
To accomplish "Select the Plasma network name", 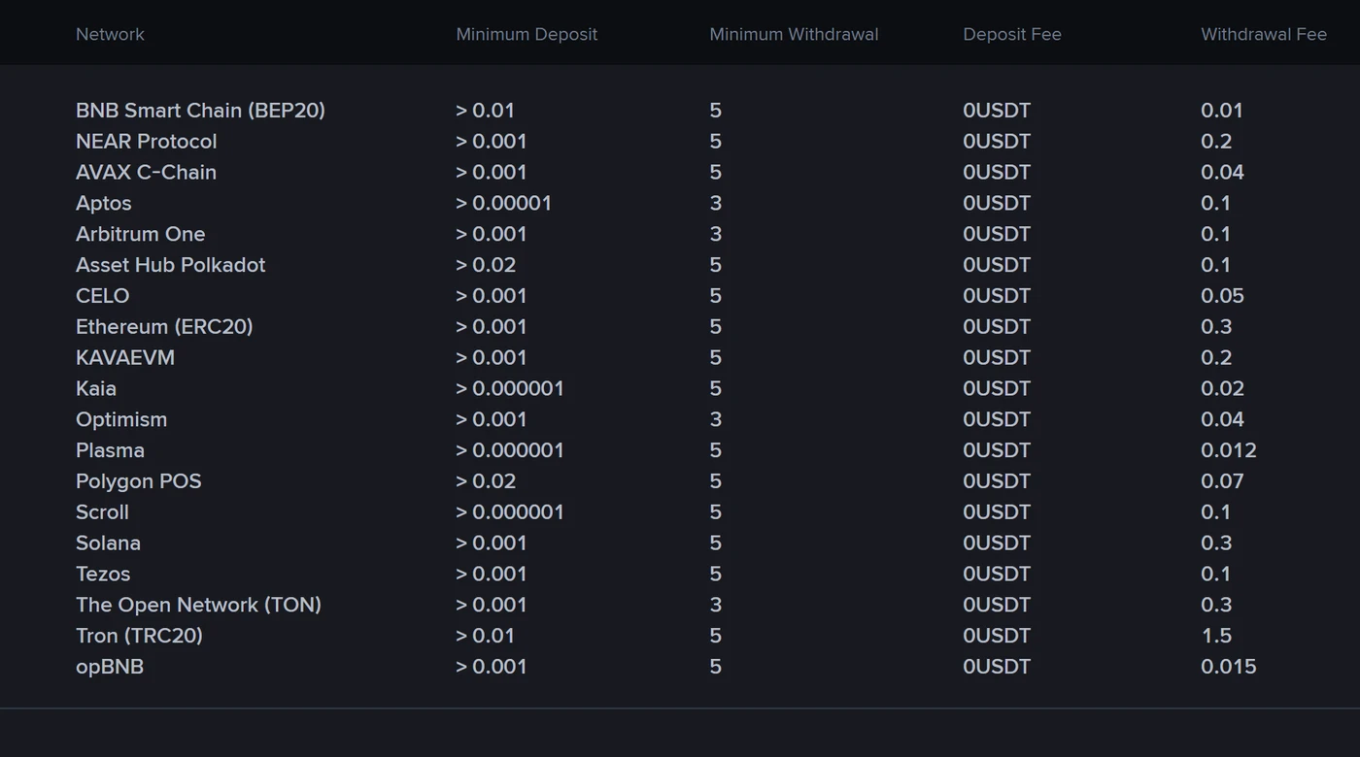I will click(x=110, y=450).
